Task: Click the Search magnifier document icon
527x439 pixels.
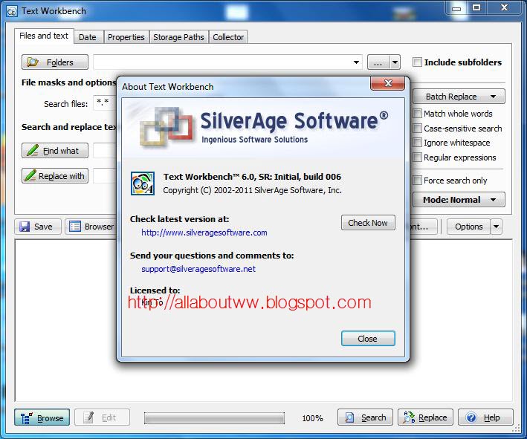Action: pos(349,417)
